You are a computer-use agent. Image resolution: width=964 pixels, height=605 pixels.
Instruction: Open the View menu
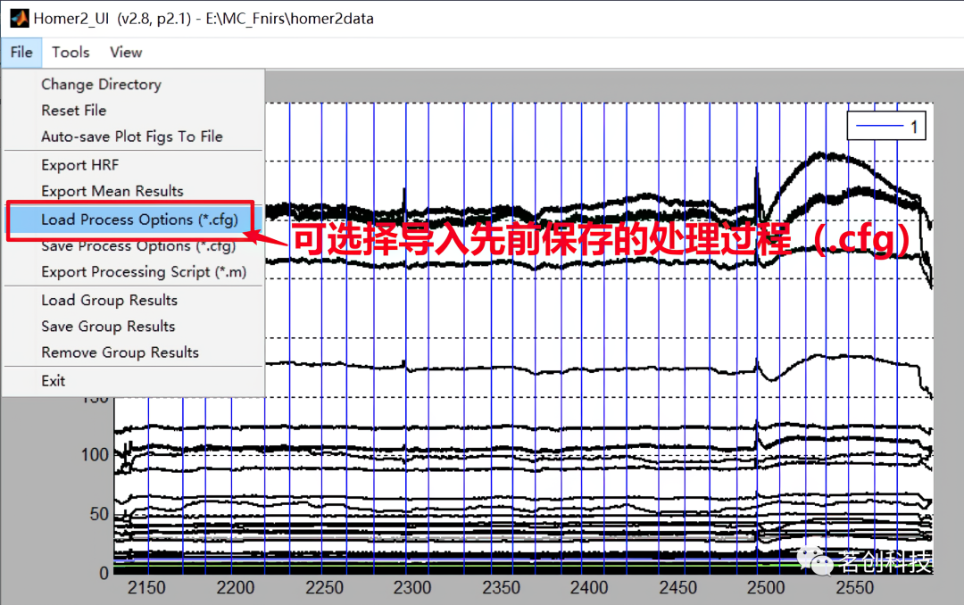126,53
